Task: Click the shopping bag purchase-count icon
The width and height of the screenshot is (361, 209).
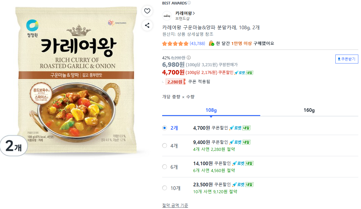Action: point(211,43)
